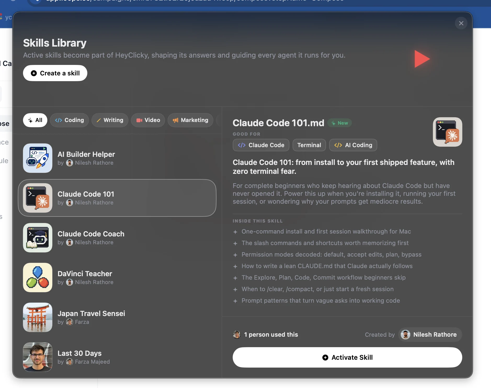Click the New badge next to title
Image resolution: width=491 pixels, height=388 pixels.
(340, 123)
